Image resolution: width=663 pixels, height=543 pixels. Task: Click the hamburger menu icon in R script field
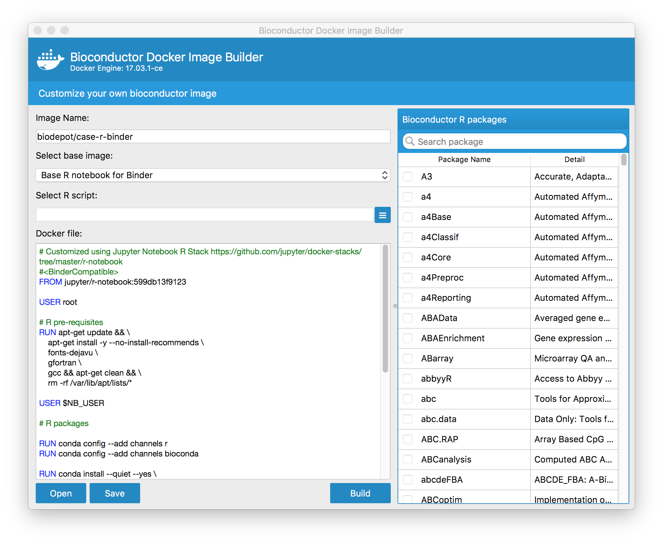(x=383, y=215)
